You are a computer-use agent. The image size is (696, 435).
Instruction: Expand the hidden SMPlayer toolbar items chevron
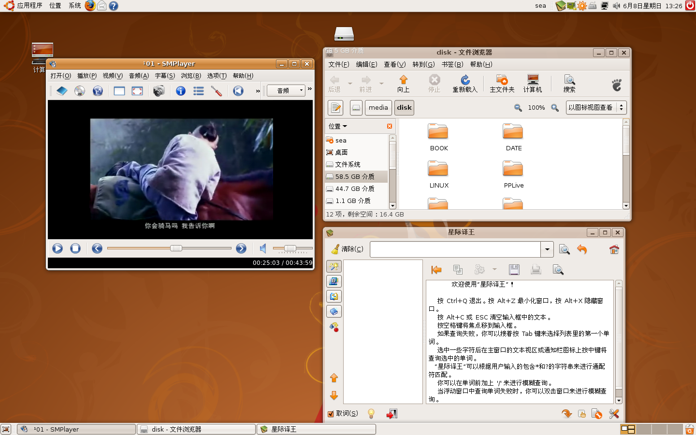[x=258, y=91]
